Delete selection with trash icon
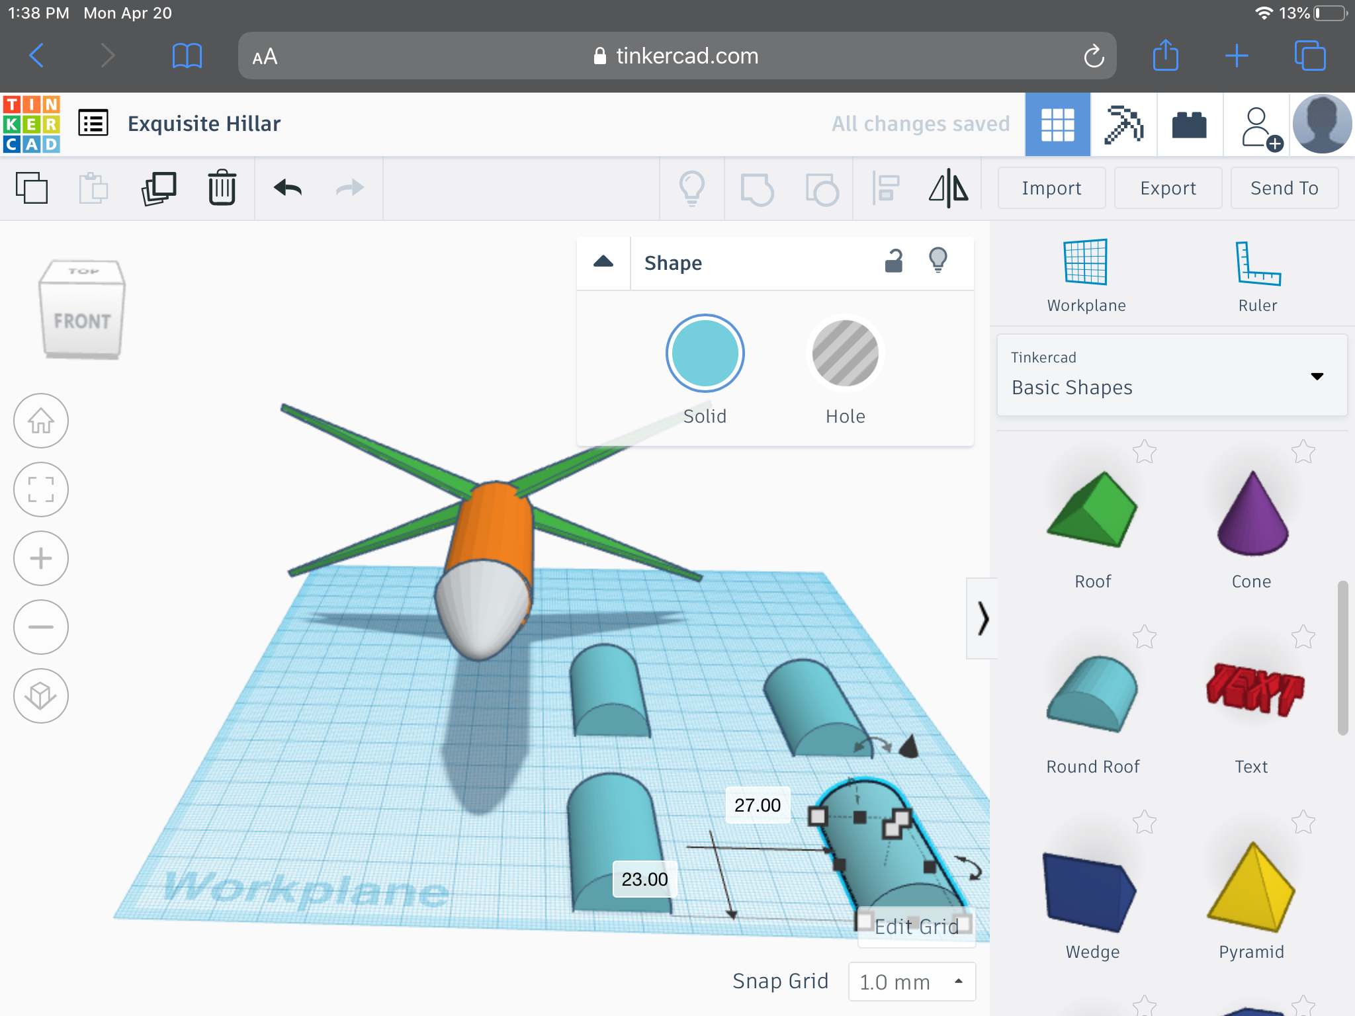Screen dimensions: 1355x1016 click(x=222, y=188)
